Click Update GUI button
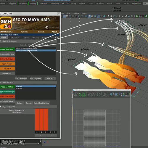 click(x=7, y=73)
